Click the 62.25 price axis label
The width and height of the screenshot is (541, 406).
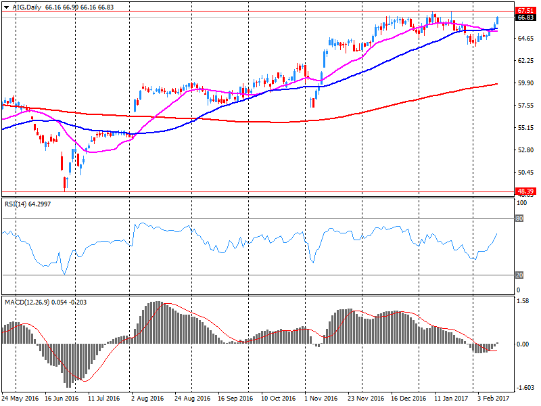click(x=525, y=60)
